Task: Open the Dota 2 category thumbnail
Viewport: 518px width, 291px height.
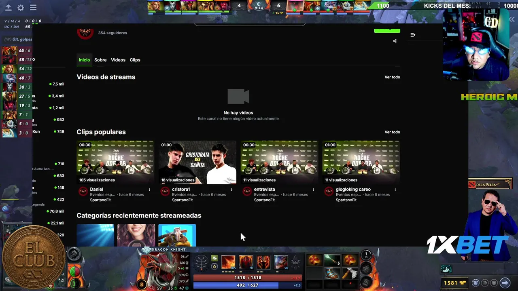Action: (177, 235)
